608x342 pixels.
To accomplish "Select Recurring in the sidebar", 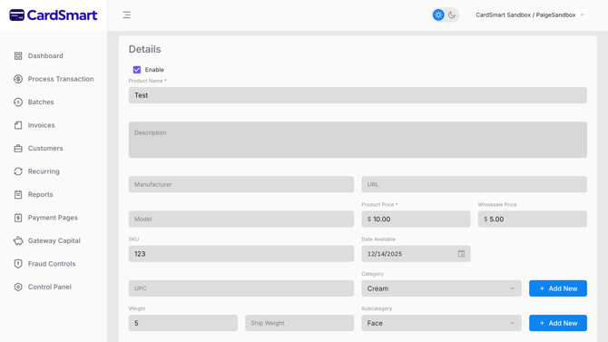I will [x=44, y=171].
